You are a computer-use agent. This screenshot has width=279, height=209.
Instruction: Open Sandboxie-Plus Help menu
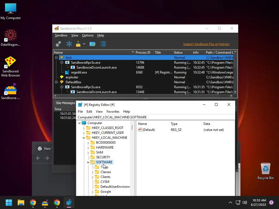(x=101, y=35)
